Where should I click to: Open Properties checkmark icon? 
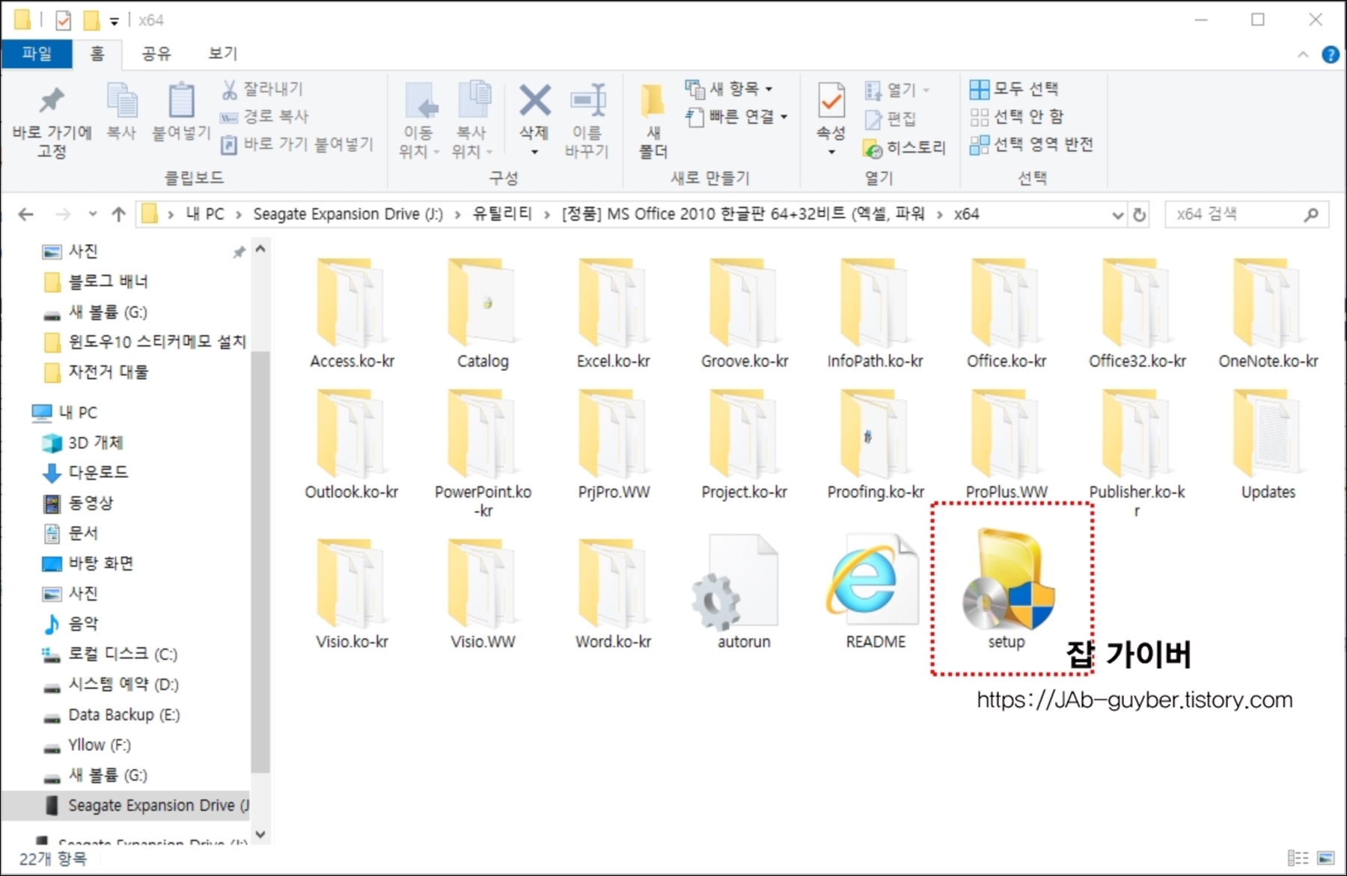pyautogui.click(x=831, y=101)
